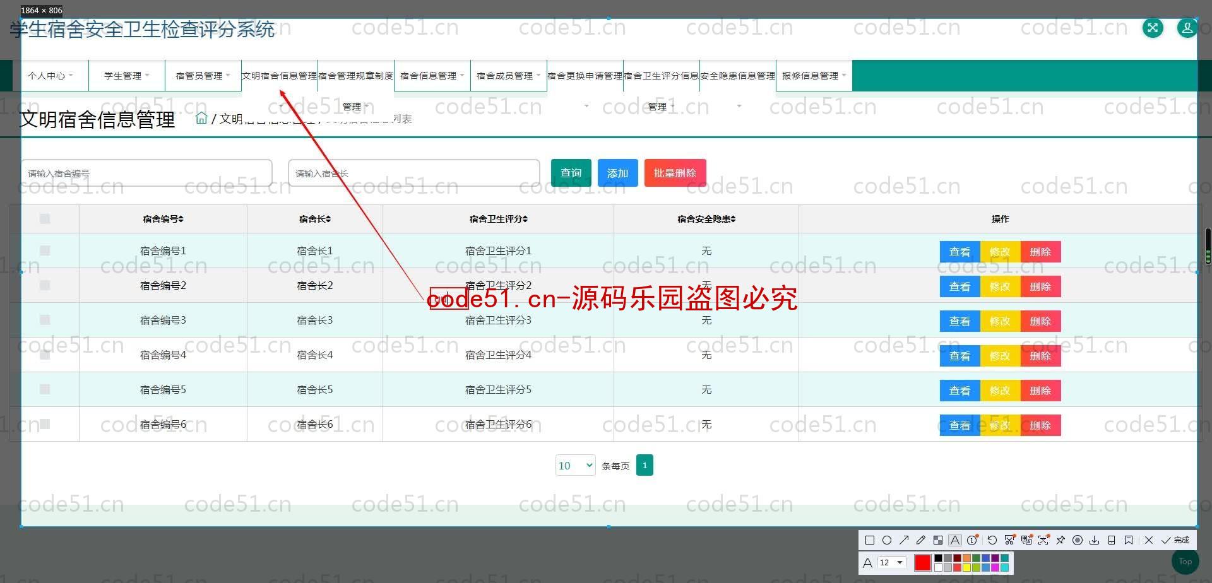Click the scissors long-screenshot tool
Viewport: 1212px width, 583px height.
click(x=1009, y=540)
